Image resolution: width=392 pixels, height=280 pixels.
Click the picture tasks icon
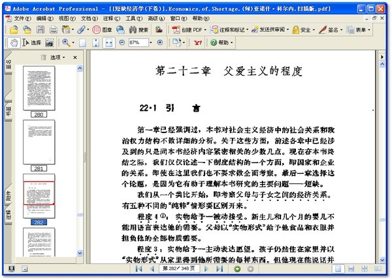point(159,30)
